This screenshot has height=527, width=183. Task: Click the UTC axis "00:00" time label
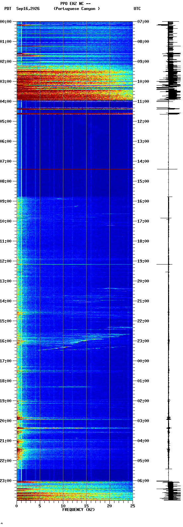pos(143,361)
